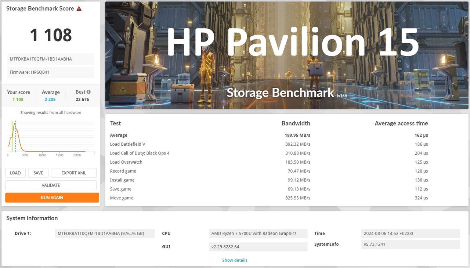This screenshot has height=268, width=470.
Task: Click the Record game row label
Action: click(123, 171)
